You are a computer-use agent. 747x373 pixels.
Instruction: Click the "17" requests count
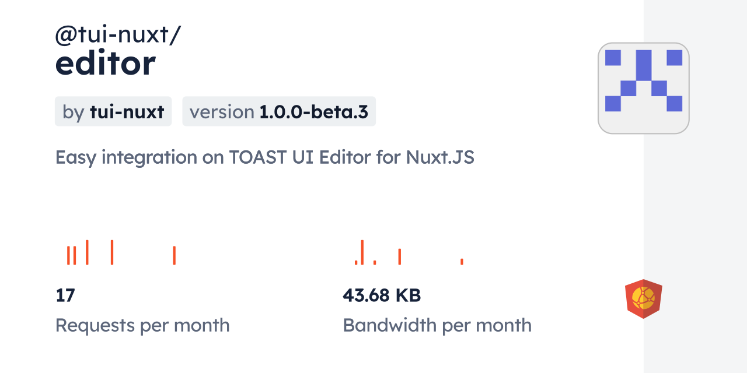(x=65, y=295)
